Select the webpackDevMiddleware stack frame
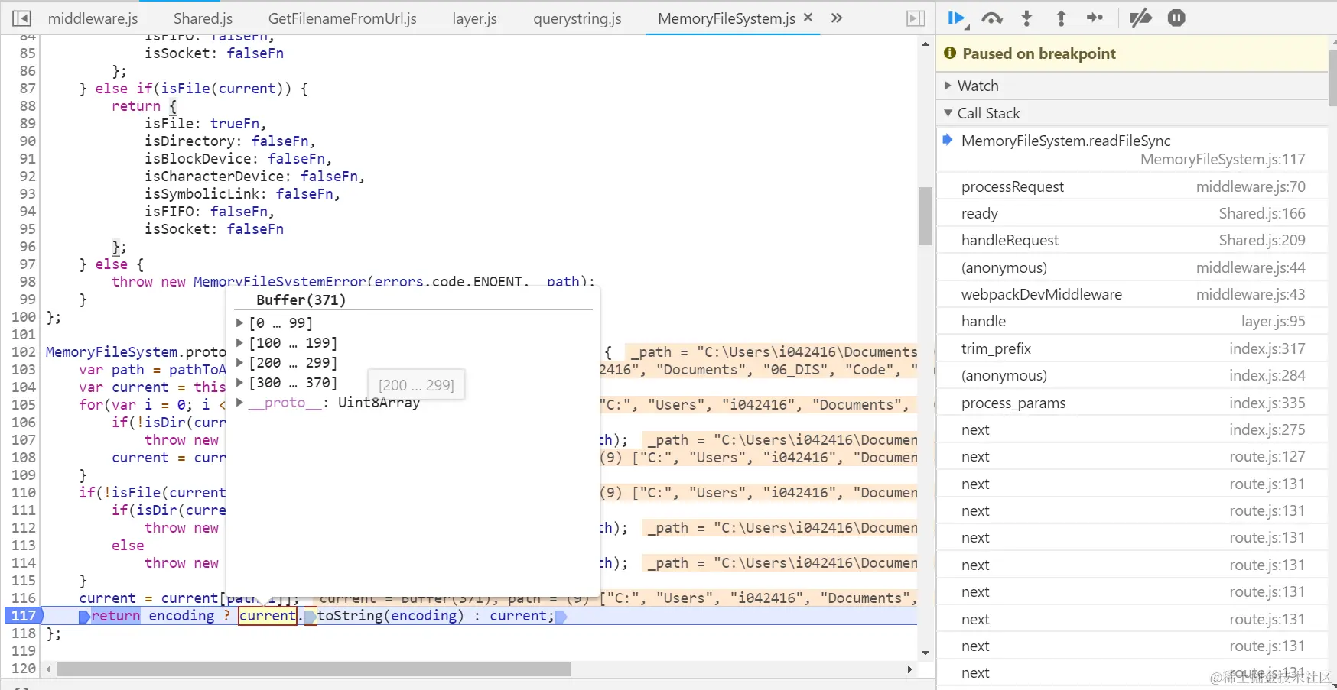The image size is (1337, 690). tap(1132, 294)
